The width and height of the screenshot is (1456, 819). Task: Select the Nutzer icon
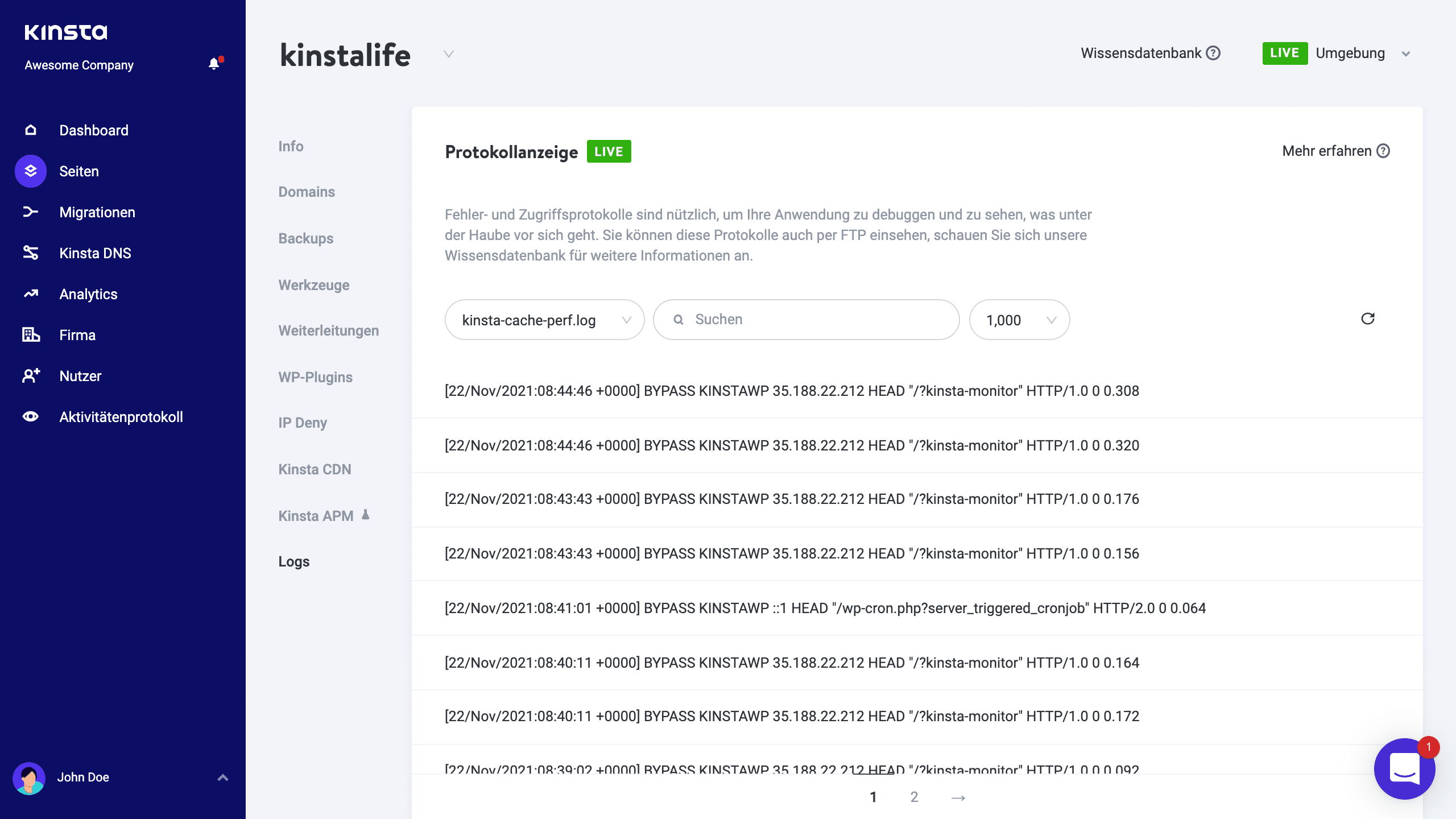pyautogui.click(x=30, y=375)
